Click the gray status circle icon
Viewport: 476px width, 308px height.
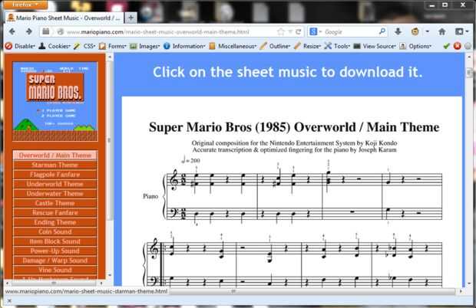coord(468,46)
